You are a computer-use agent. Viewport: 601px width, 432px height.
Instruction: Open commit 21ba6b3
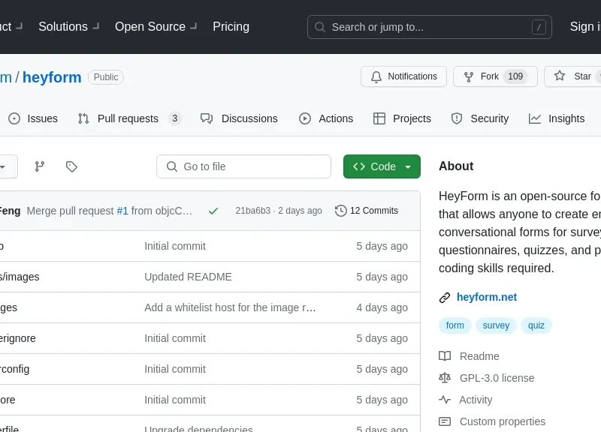[253, 211]
